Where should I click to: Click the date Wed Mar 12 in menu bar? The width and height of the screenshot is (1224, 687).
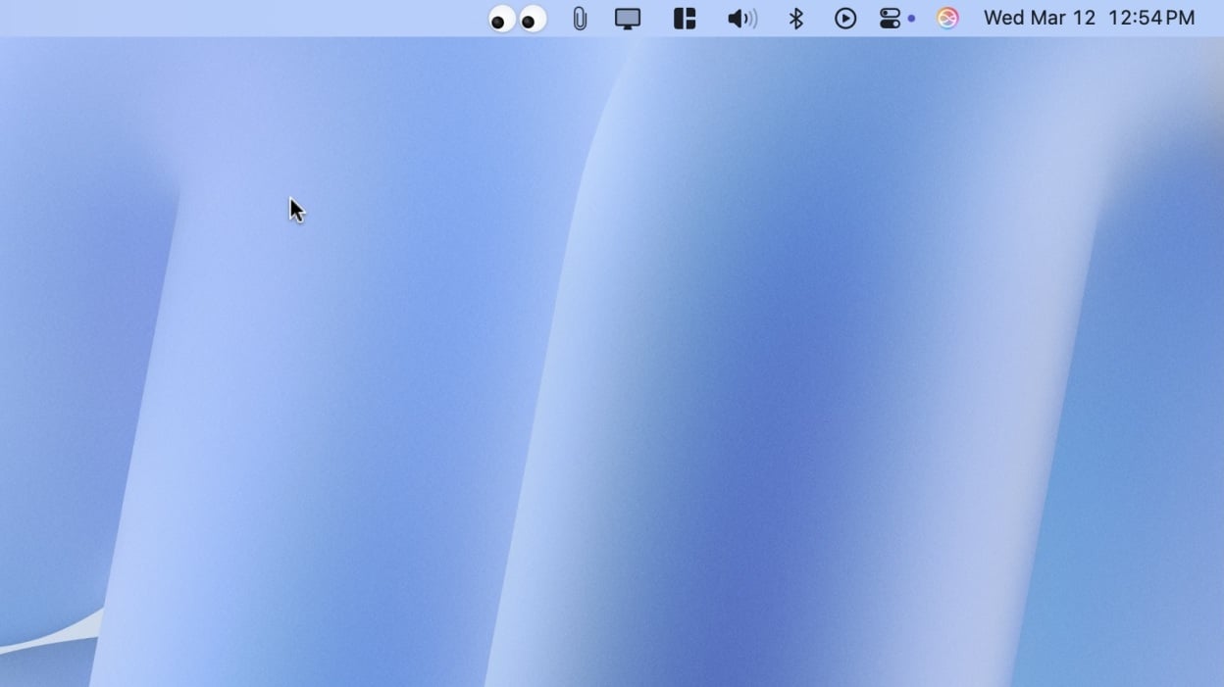[1039, 18]
